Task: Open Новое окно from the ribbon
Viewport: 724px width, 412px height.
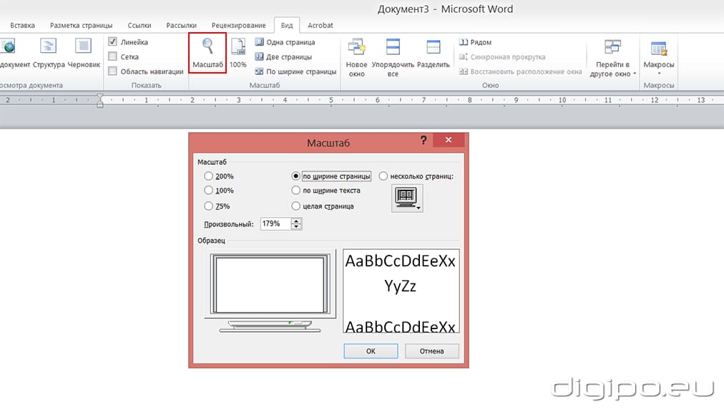Action: tap(356, 48)
